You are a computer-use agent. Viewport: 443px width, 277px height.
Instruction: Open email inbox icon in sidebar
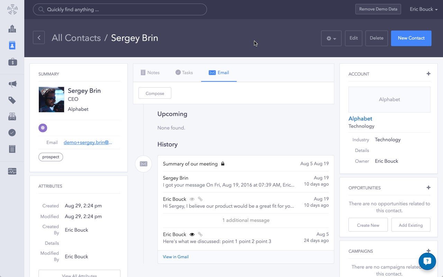coord(12,117)
